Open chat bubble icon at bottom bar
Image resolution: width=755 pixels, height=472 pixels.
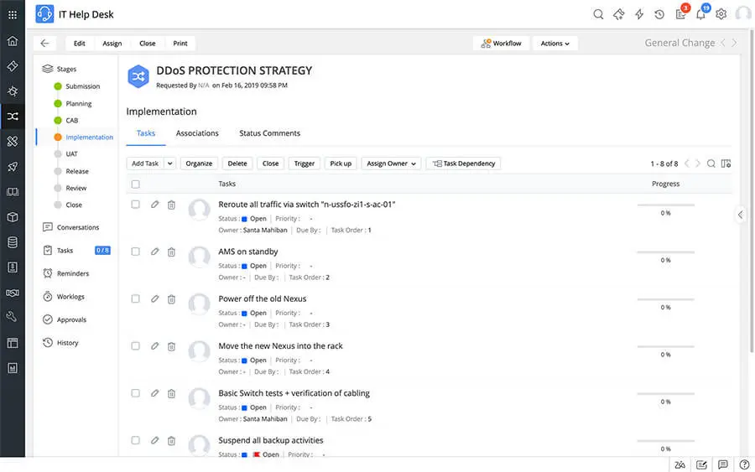(x=723, y=464)
